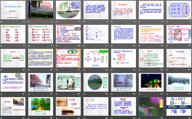Screen dimensions: 192x119
Task: Open slide 31 with sunset lake photos
Action: tap(68, 106)
